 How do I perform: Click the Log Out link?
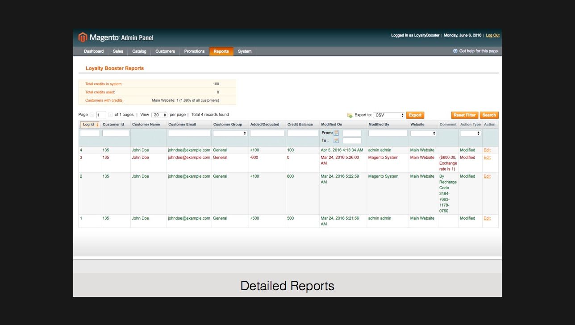492,35
